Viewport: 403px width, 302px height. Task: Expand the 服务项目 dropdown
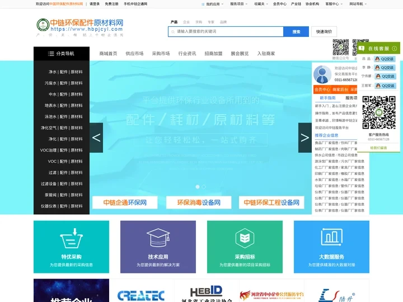pos(239,4)
